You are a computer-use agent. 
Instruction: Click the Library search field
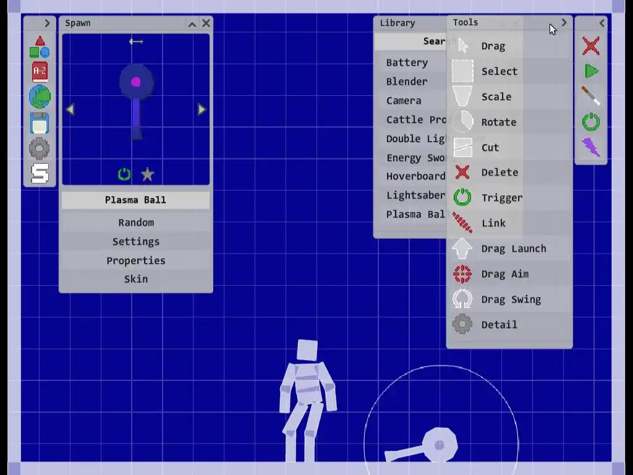[x=410, y=41]
